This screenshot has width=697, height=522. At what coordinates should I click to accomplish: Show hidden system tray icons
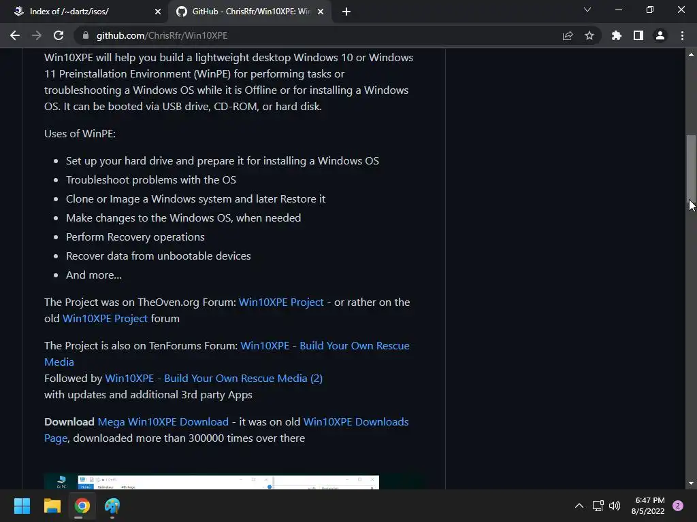(x=579, y=506)
